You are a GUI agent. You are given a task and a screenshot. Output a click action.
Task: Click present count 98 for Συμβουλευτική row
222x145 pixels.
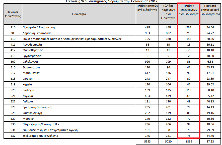click(168, 130)
